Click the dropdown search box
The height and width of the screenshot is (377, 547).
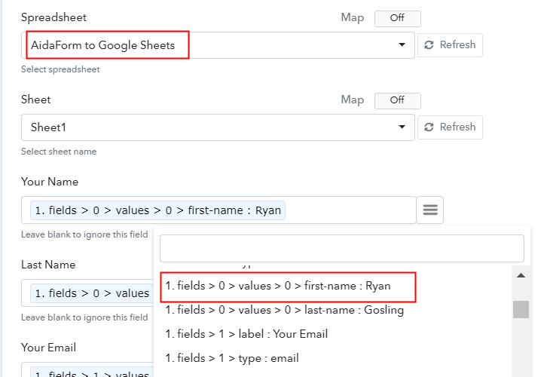[x=342, y=248]
